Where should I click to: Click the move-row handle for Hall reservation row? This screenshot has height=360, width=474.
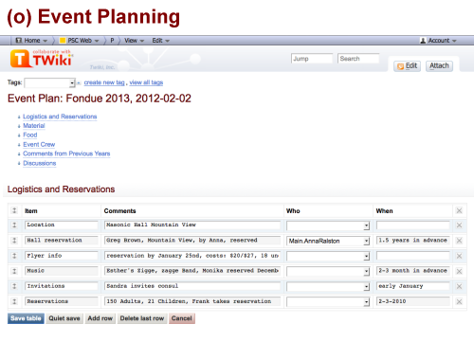(x=14, y=241)
